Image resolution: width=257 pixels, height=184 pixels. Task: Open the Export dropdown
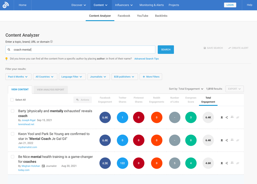point(235,89)
